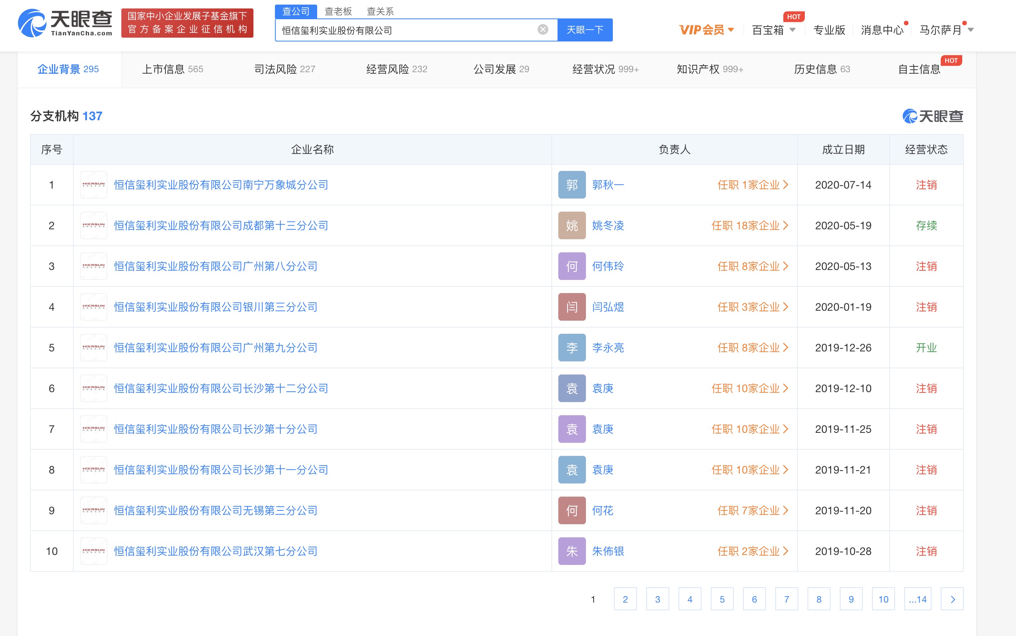Go to page 10 of branches
The height and width of the screenshot is (636, 1016).
point(883,599)
